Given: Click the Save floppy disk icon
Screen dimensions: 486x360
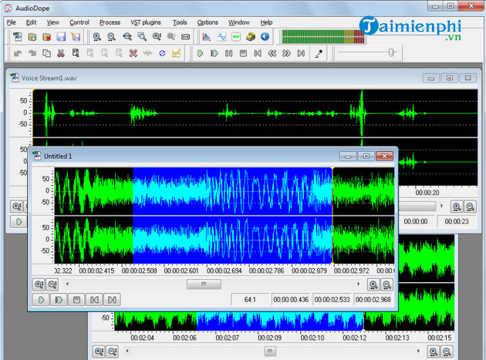Looking at the screenshot, I should pyautogui.click(x=61, y=37).
